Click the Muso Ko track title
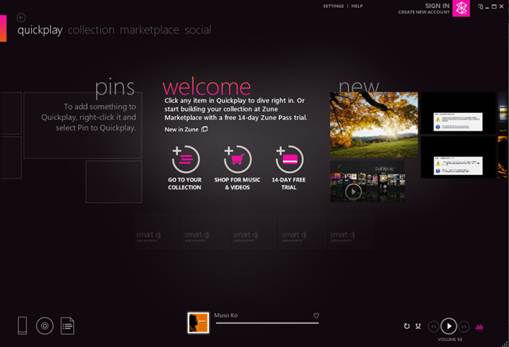Viewport: 509px width, 347px height. pyautogui.click(x=226, y=315)
